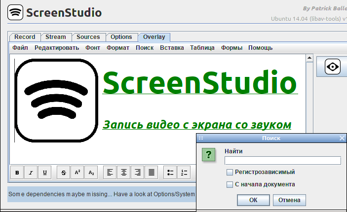347x212 pixels.
Task: Open the Поиск menu
Action: point(145,48)
